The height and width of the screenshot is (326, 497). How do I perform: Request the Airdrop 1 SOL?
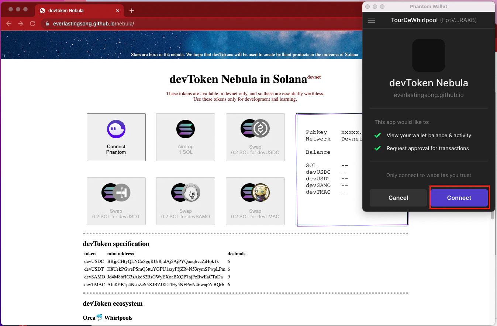coord(186,137)
